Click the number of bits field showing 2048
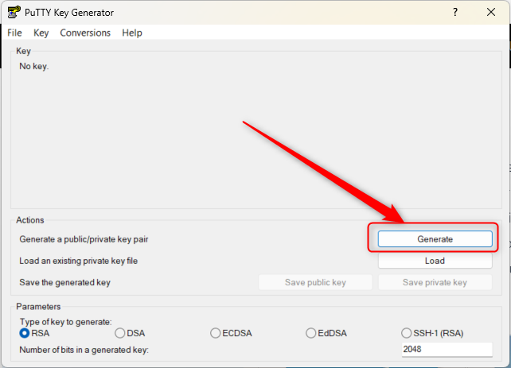This screenshot has width=511, height=368. tap(447, 350)
